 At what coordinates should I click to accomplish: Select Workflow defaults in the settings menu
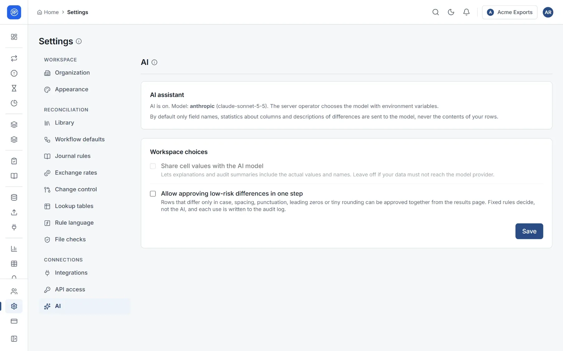click(84, 139)
